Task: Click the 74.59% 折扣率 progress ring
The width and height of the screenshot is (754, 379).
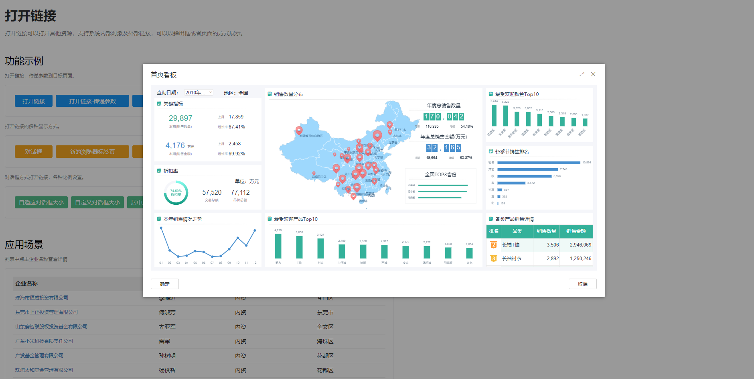Action: pos(176,193)
